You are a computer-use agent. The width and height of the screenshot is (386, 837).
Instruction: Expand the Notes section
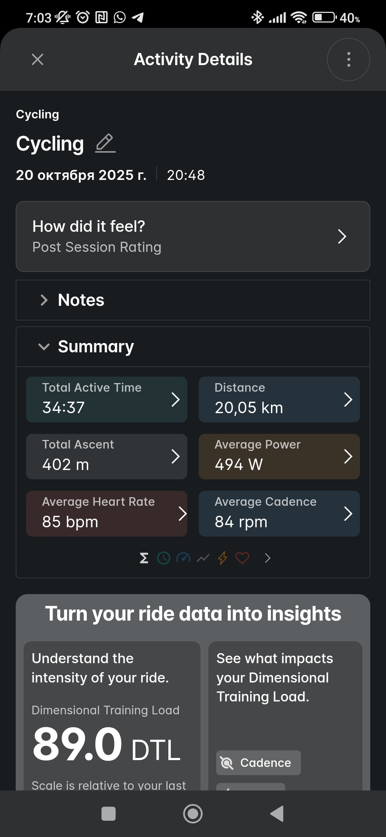click(x=193, y=300)
